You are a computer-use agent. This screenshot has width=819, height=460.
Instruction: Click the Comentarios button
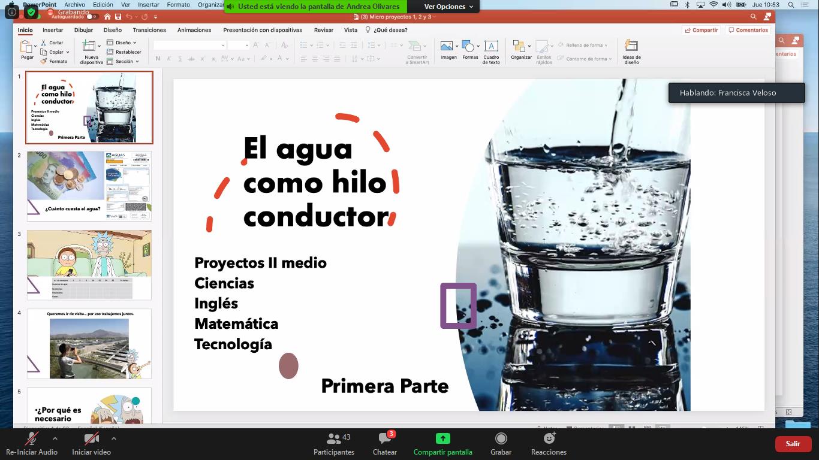(x=748, y=30)
